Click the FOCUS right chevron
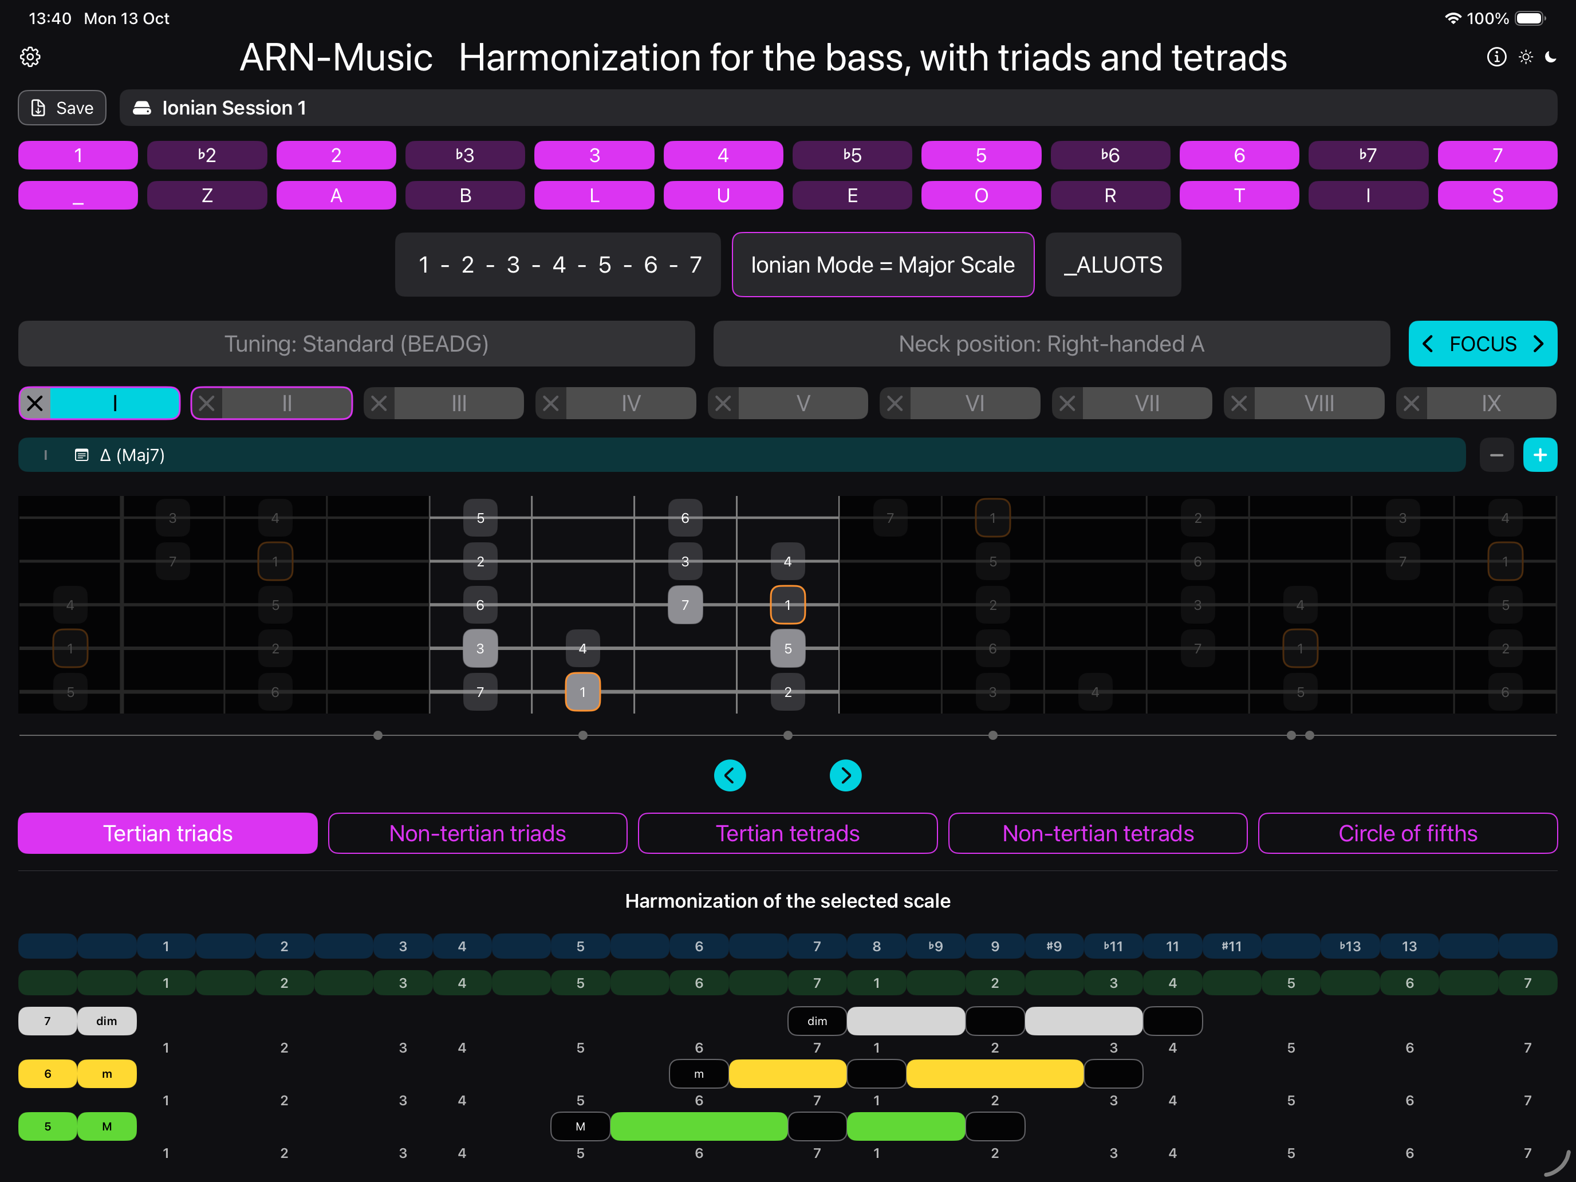The height and width of the screenshot is (1182, 1576). point(1538,344)
